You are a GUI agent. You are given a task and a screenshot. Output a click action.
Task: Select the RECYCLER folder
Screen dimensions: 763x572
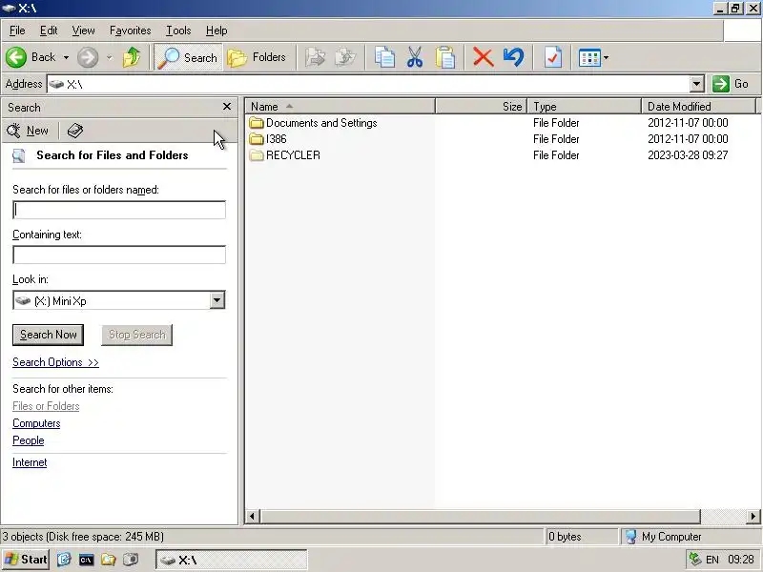coord(284,155)
